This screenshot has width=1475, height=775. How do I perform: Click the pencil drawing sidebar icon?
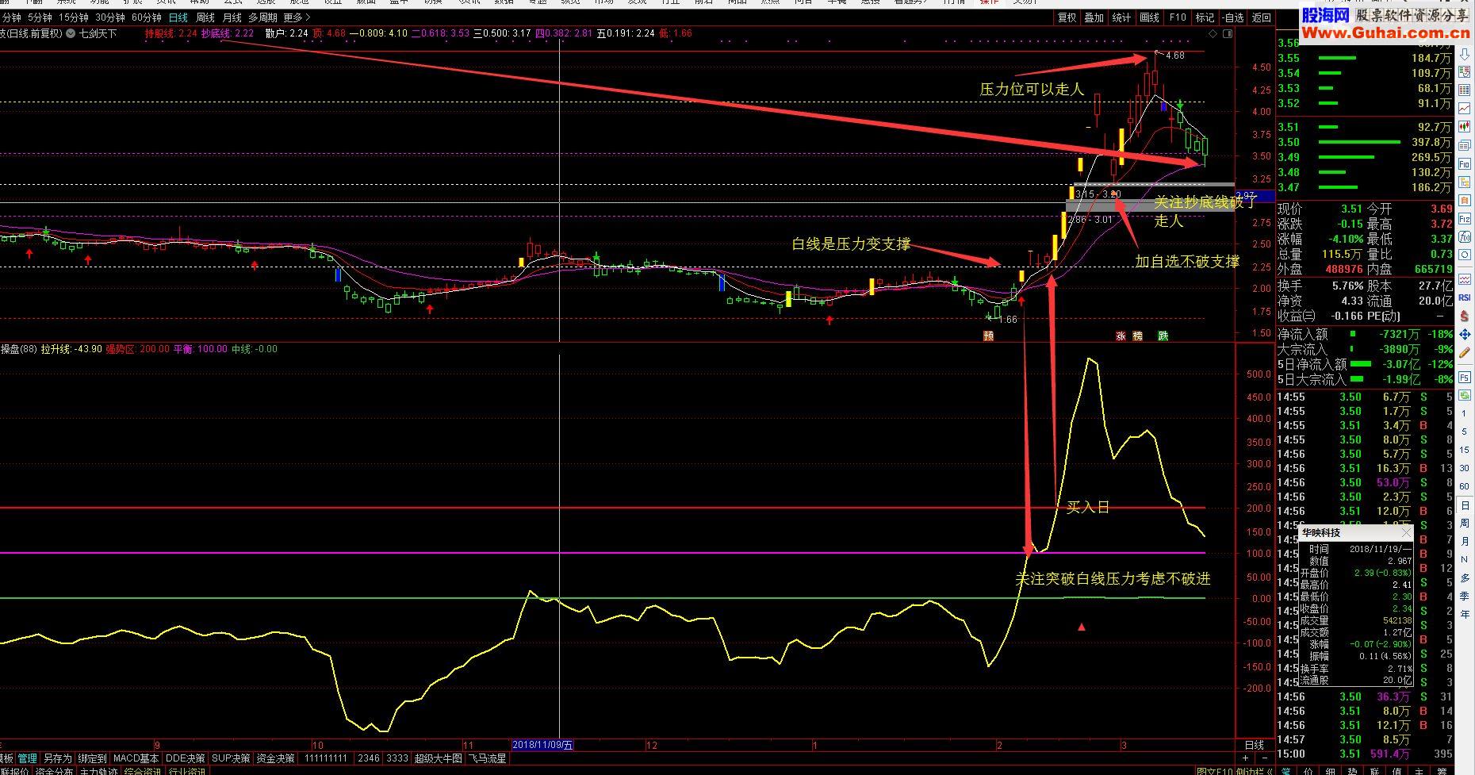point(1465,353)
